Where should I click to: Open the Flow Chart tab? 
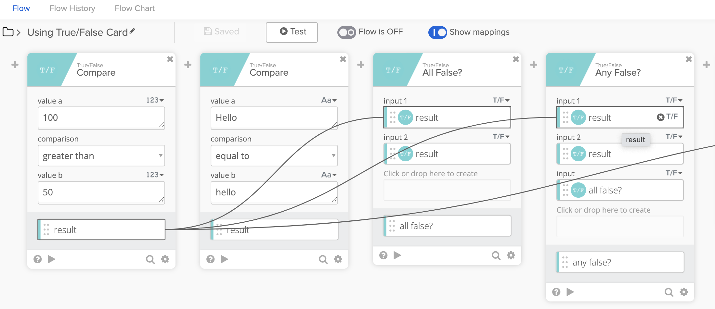click(x=135, y=8)
